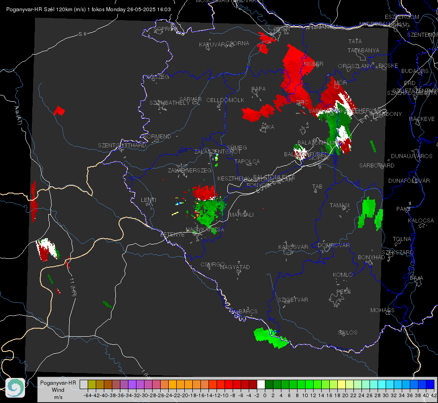
Task: Select the TAPOLCA label
Action: 247,161
